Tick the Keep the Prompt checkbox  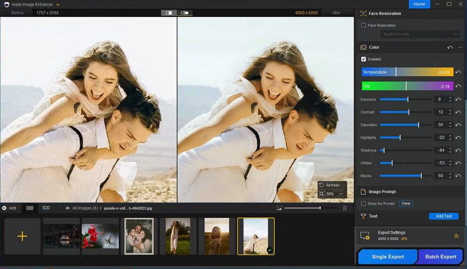[x=363, y=204]
